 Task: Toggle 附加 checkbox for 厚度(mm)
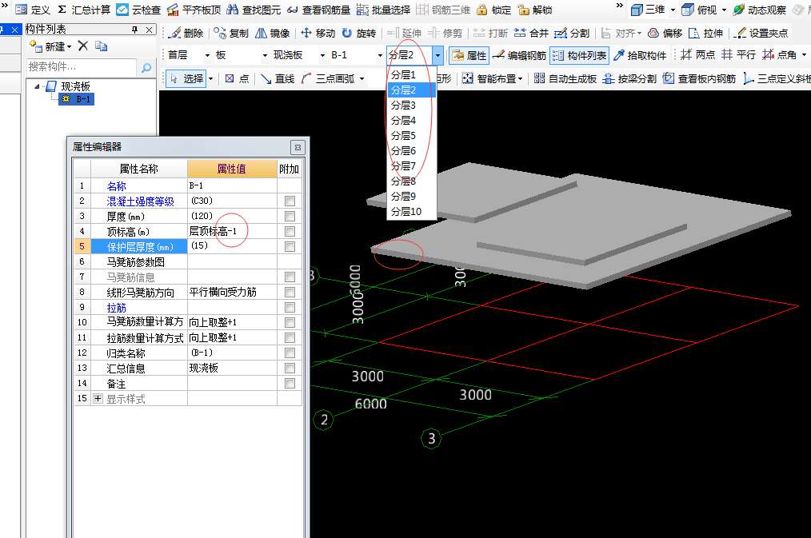click(x=290, y=216)
